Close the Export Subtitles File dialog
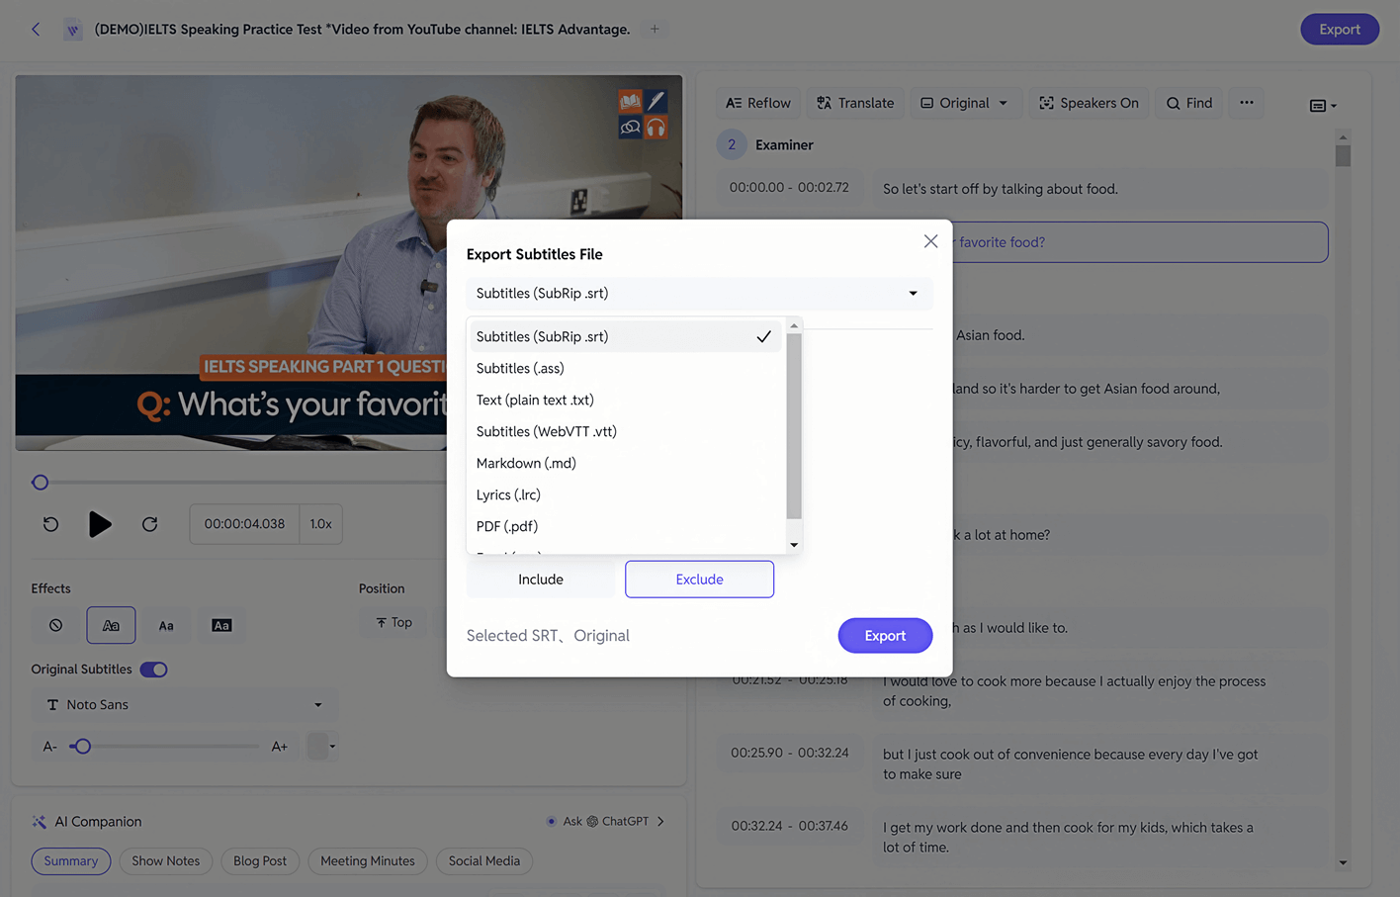The height and width of the screenshot is (897, 1400). (x=930, y=241)
